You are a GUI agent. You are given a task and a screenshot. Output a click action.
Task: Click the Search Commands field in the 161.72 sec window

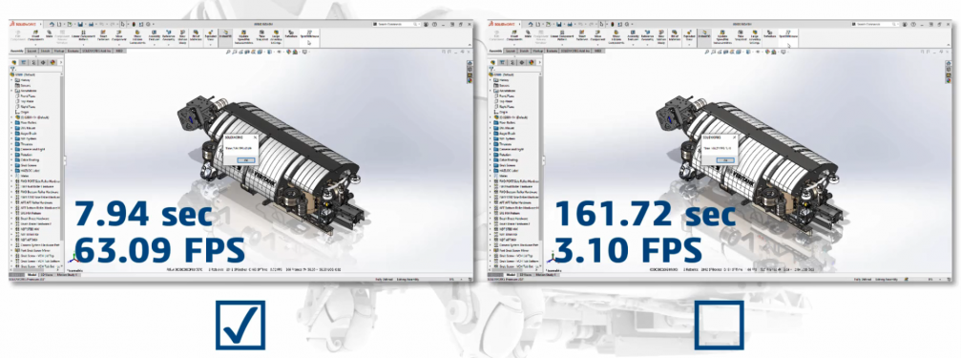(x=874, y=24)
